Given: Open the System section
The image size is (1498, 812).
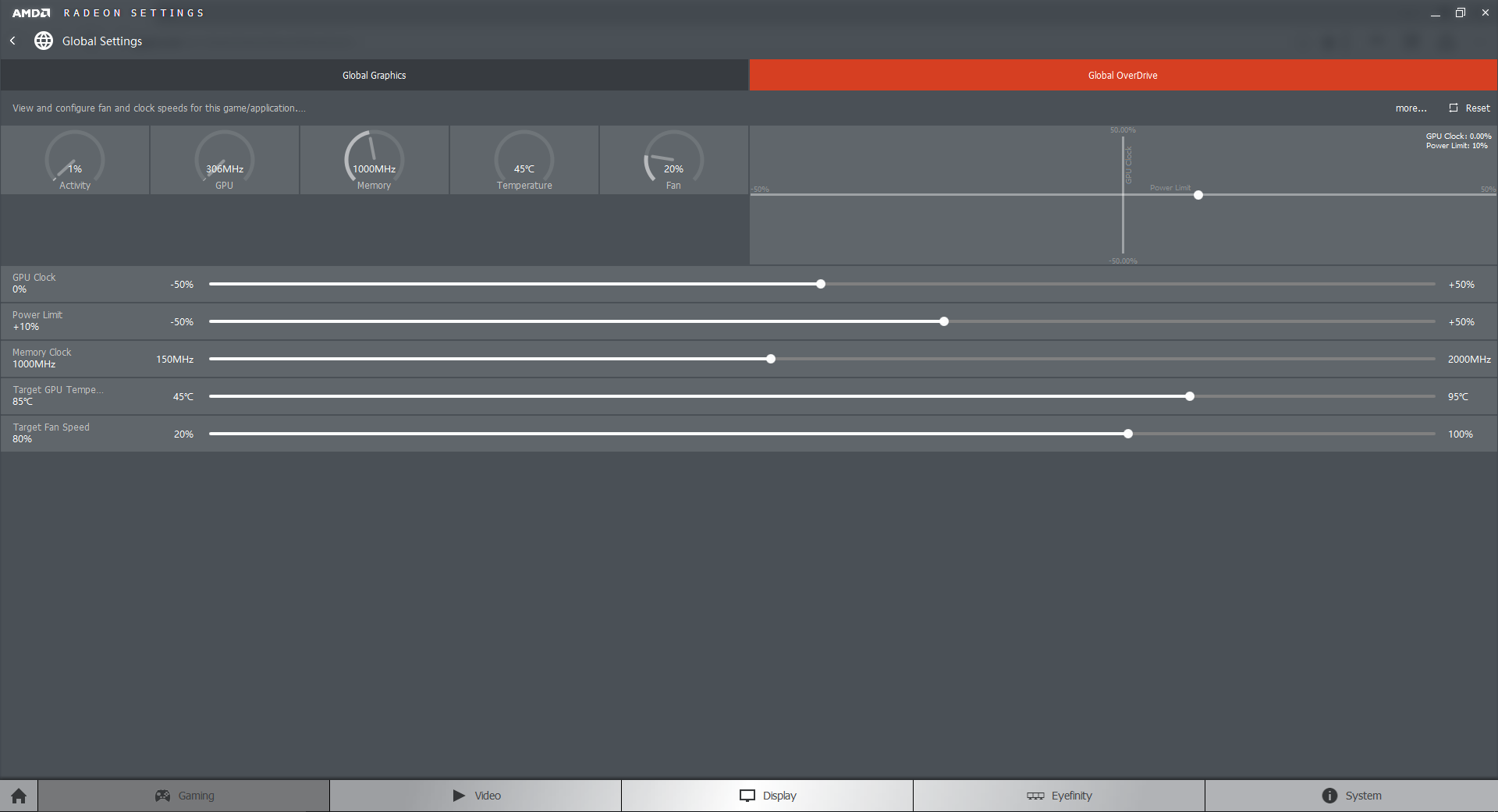Looking at the screenshot, I should pos(1351,796).
